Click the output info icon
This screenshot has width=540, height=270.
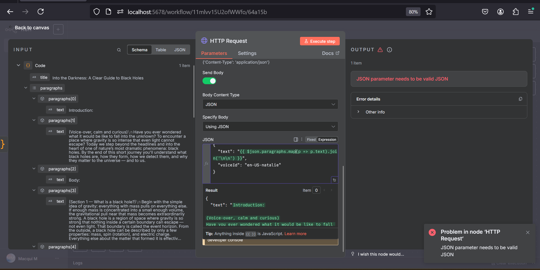[x=389, y=50]
